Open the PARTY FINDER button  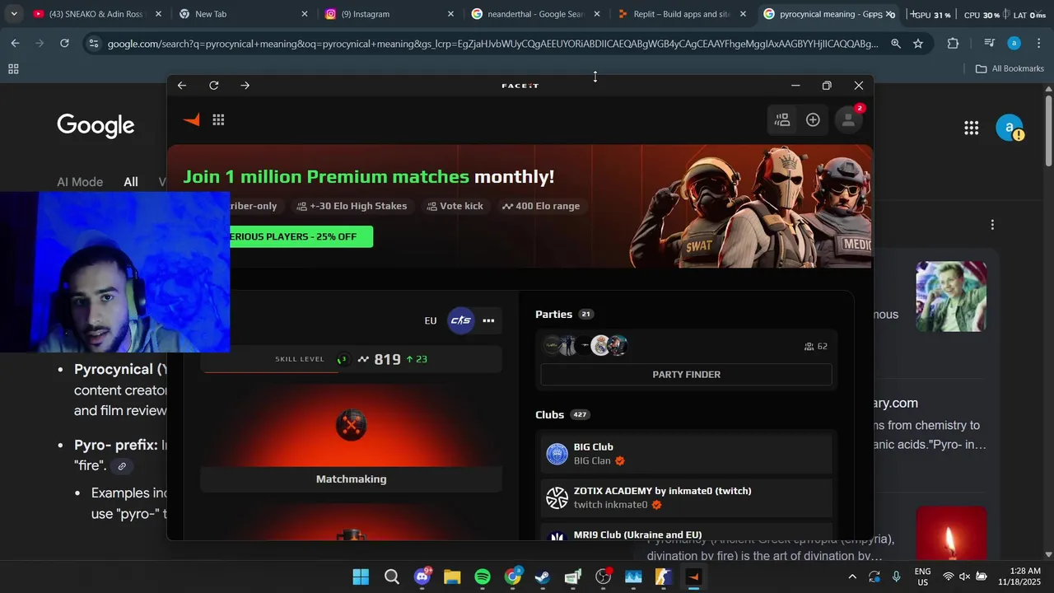click(x=686, y=375)
